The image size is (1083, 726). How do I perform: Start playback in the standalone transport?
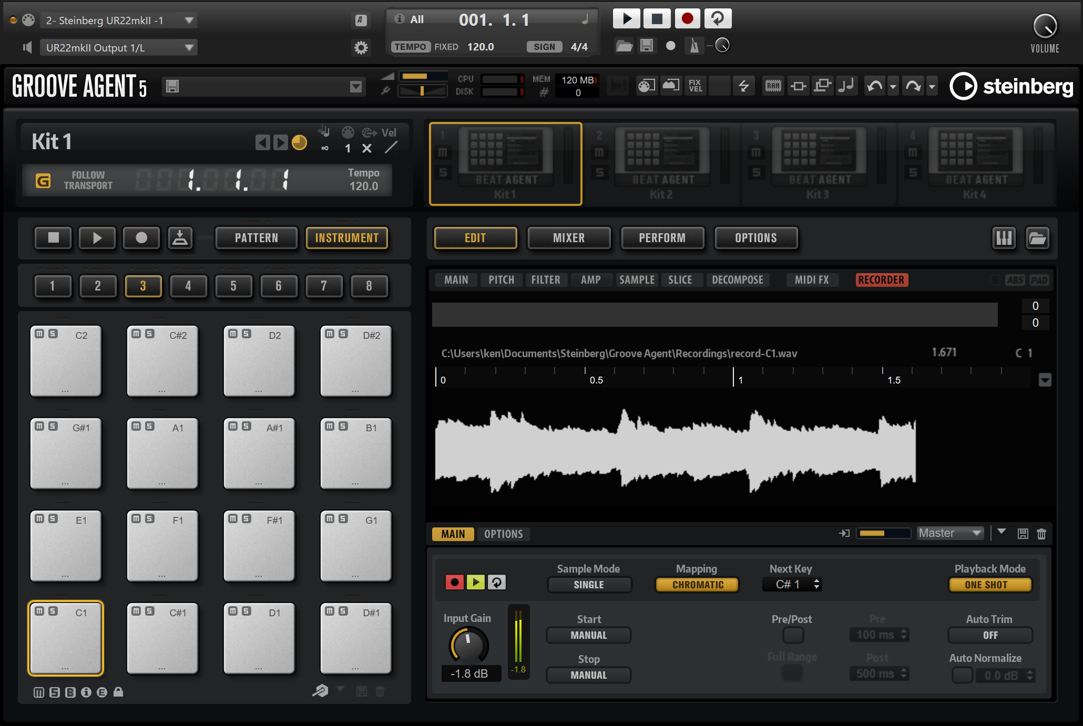[627, 19]
